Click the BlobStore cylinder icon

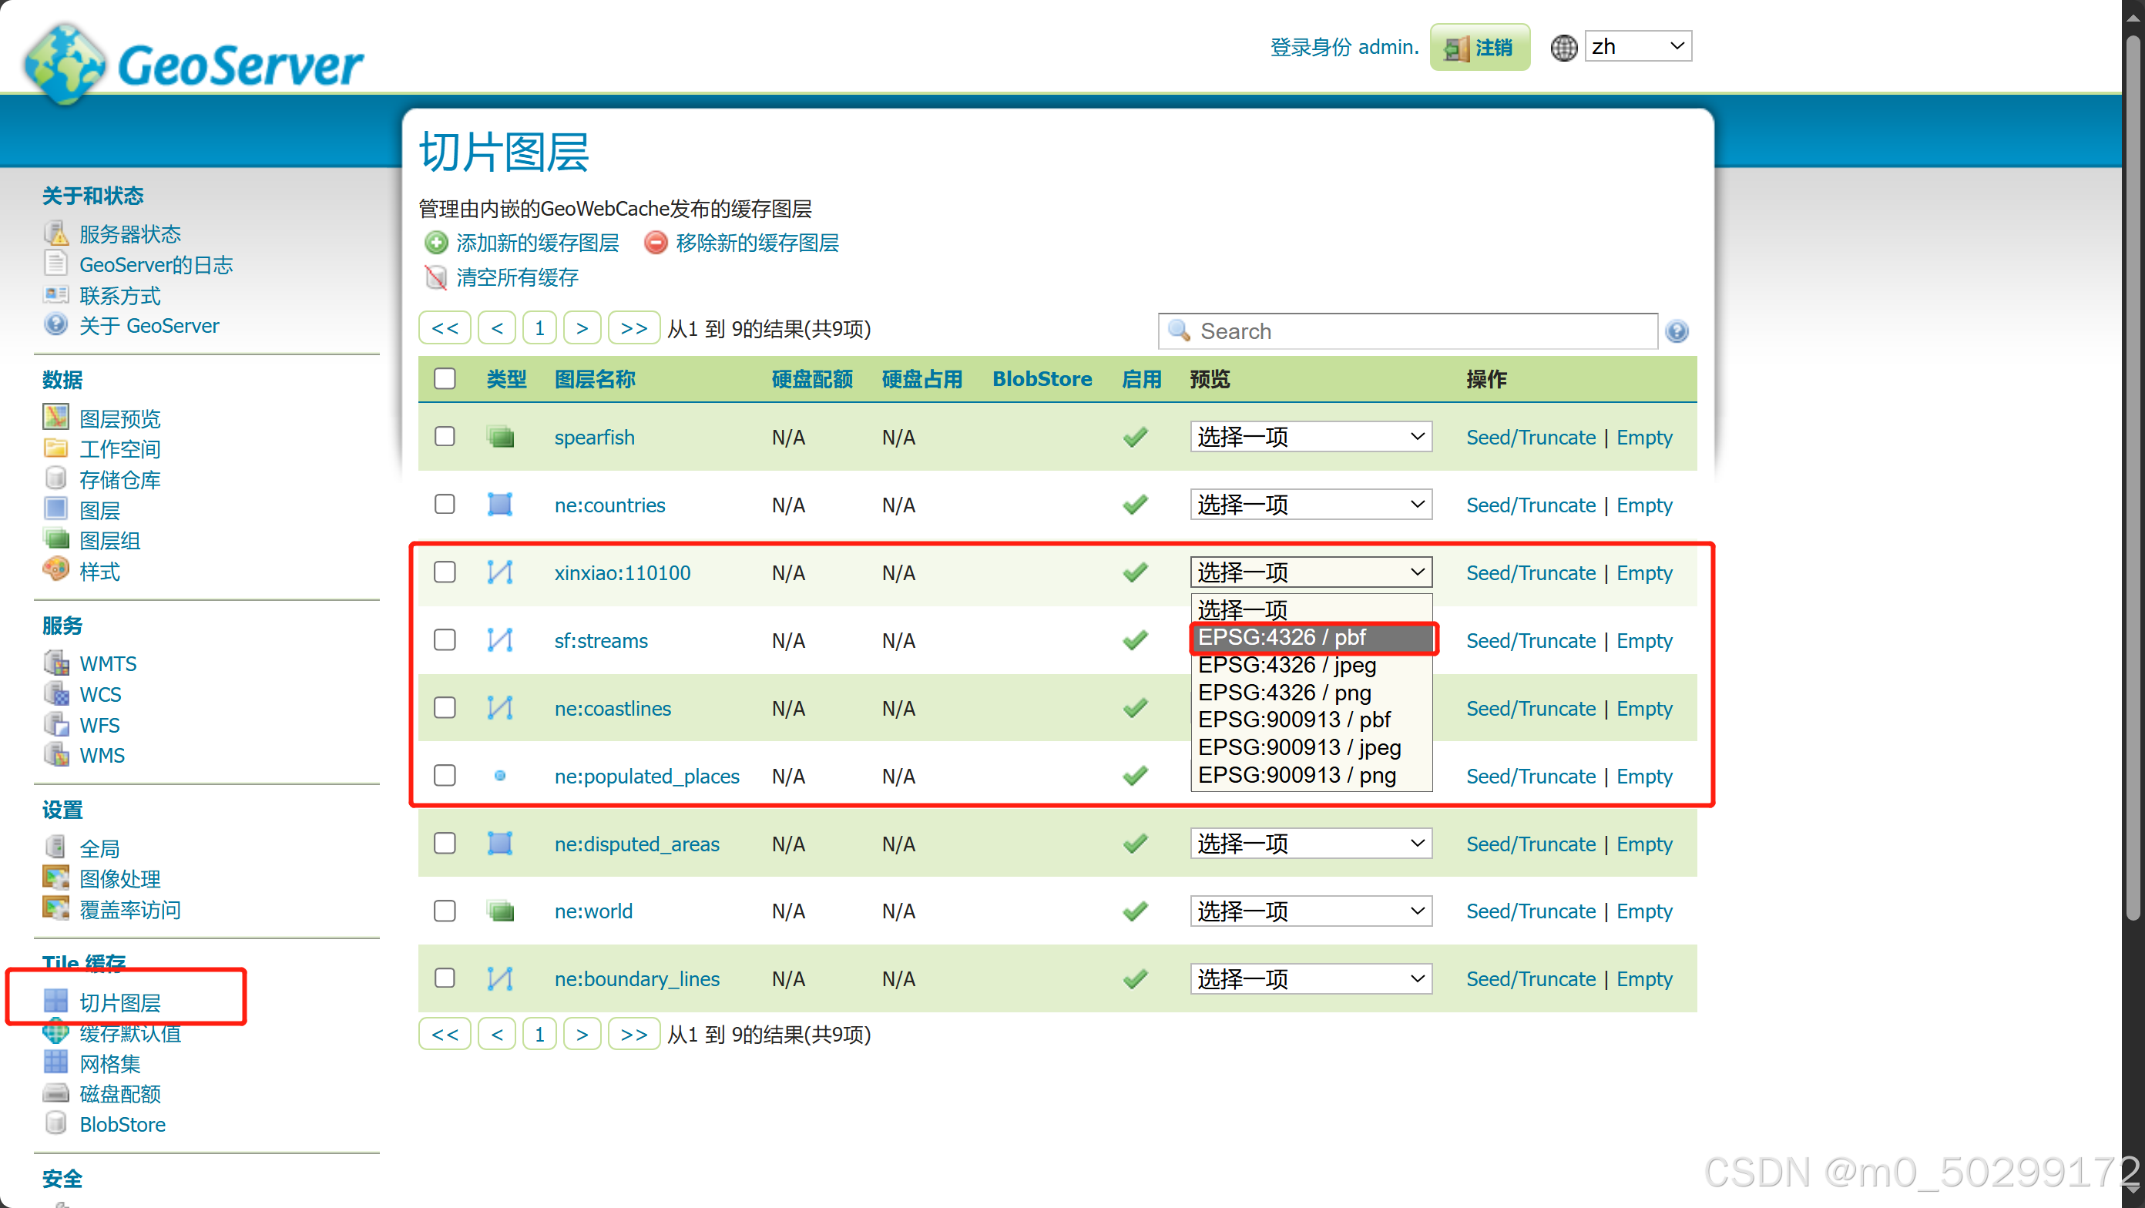[55, 1123]
